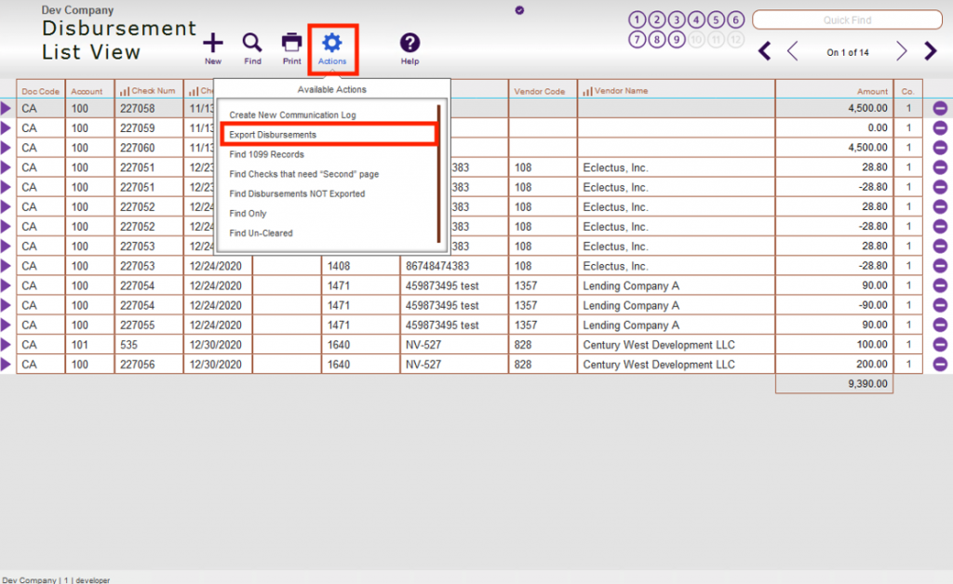Click status bar text Dev Company developer
This screenshot has height=584, width=953.
tap(56, 579)
